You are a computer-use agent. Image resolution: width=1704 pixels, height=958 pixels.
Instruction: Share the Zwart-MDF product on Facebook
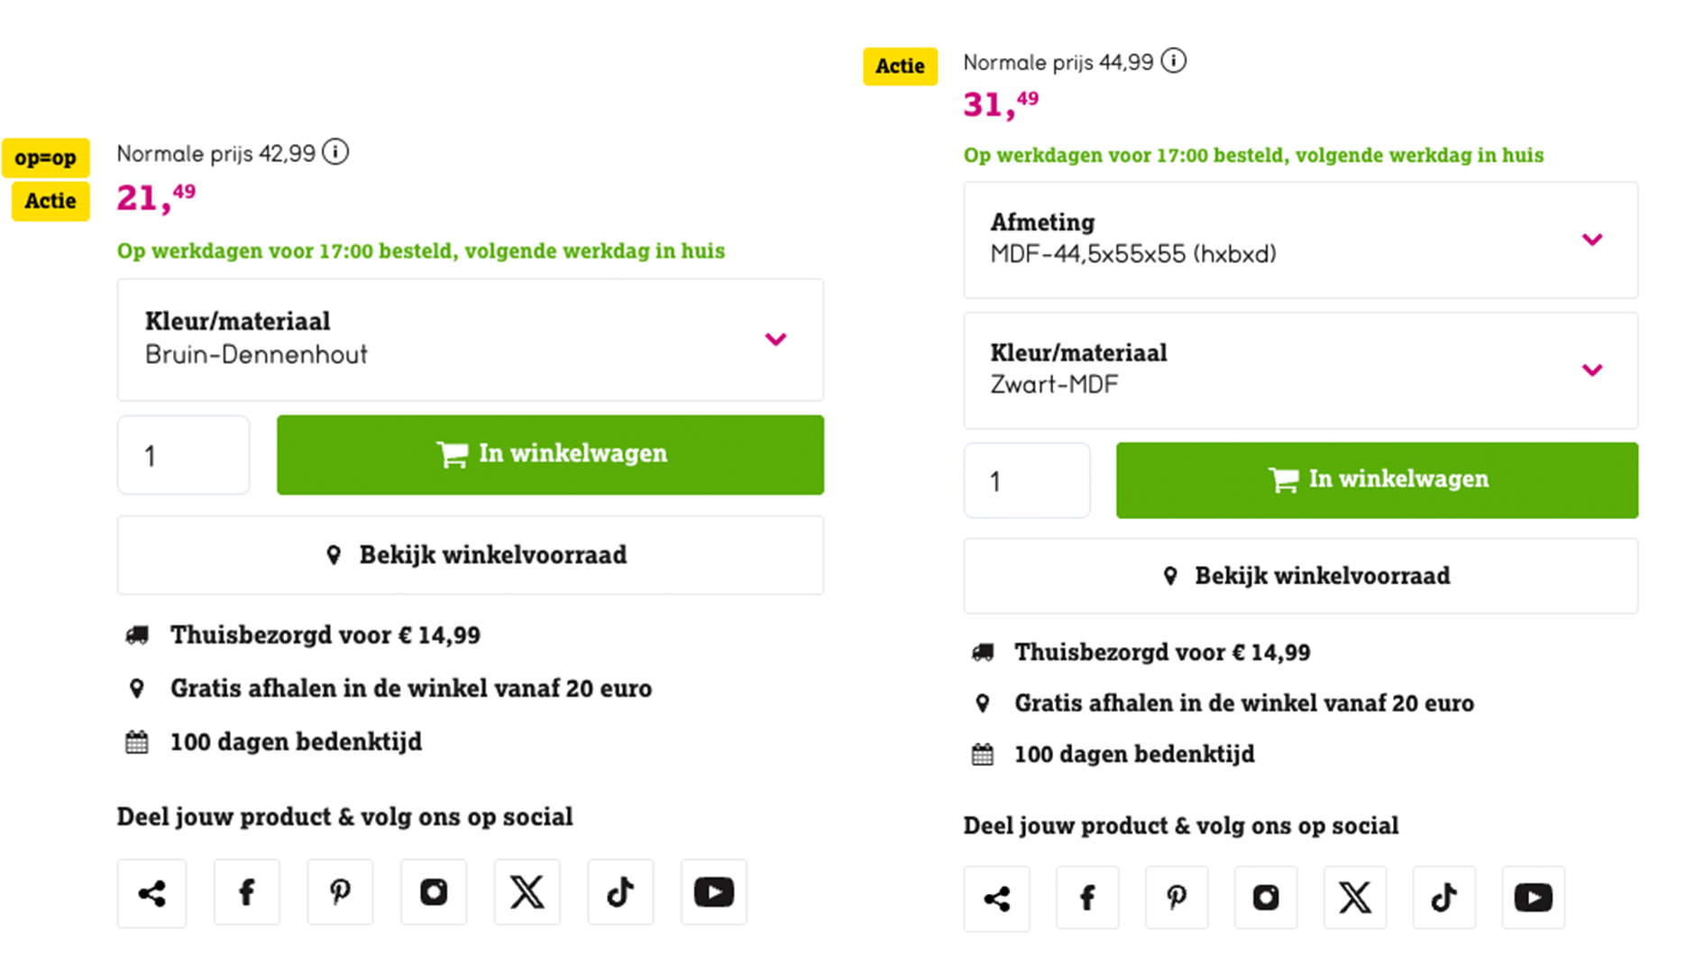[x=1087, y=898]
